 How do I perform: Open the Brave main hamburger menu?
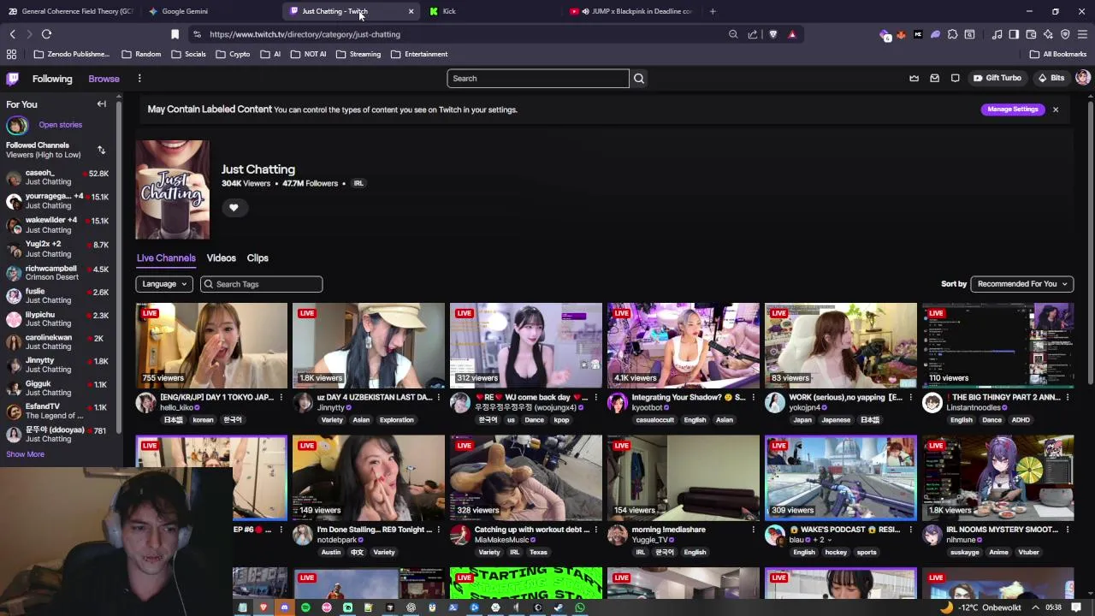(1082, 34)
